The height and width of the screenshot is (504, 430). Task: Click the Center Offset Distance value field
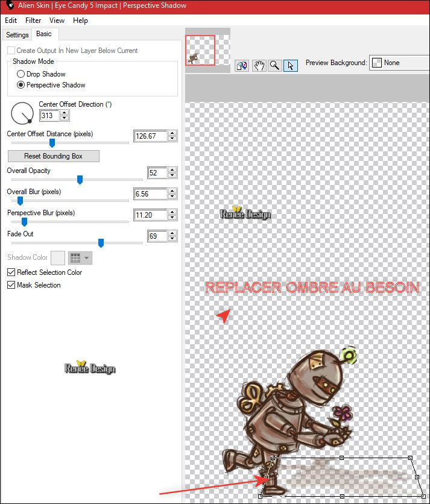pyautogui.click(x=150, y=136)
